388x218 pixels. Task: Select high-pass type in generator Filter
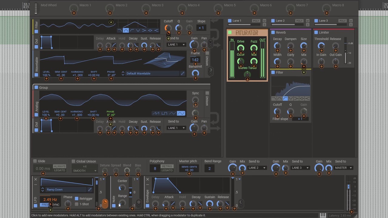(132, 30)
